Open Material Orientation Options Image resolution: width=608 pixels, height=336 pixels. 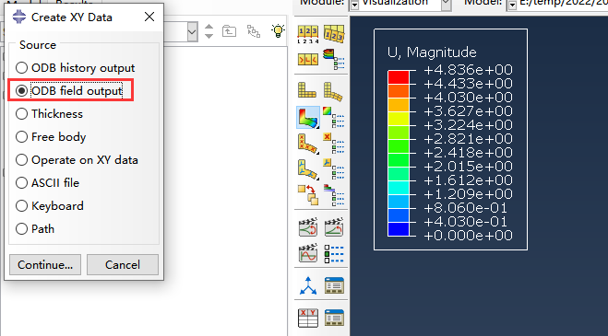[x=334, y=169]
